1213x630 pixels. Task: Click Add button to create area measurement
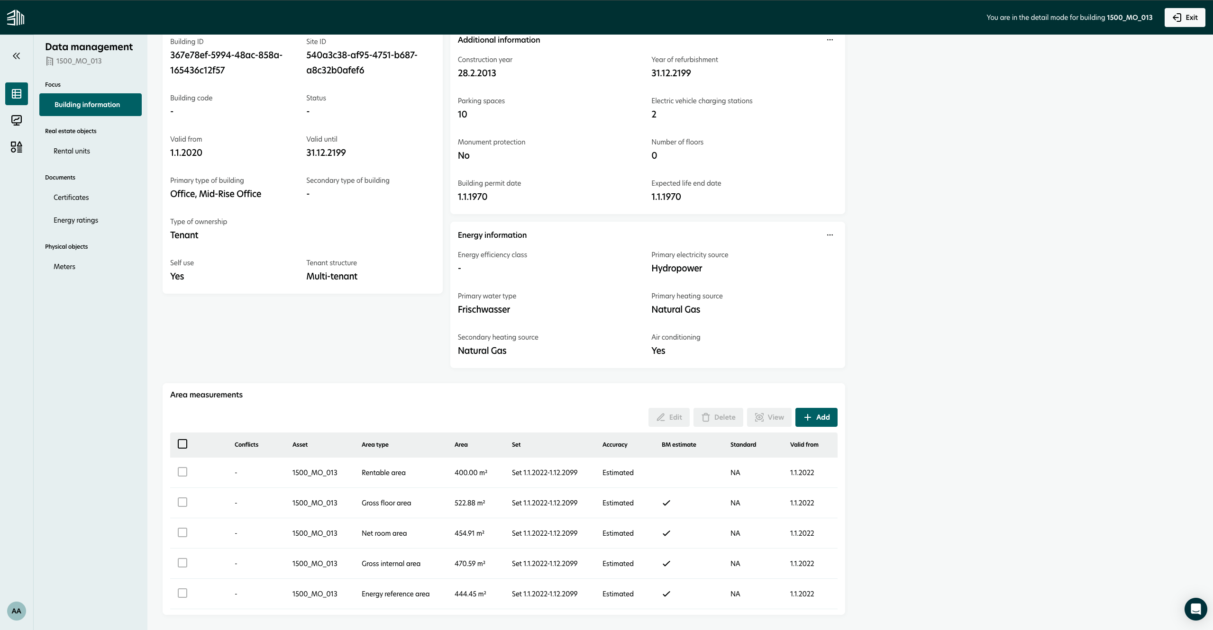(817, 417)
